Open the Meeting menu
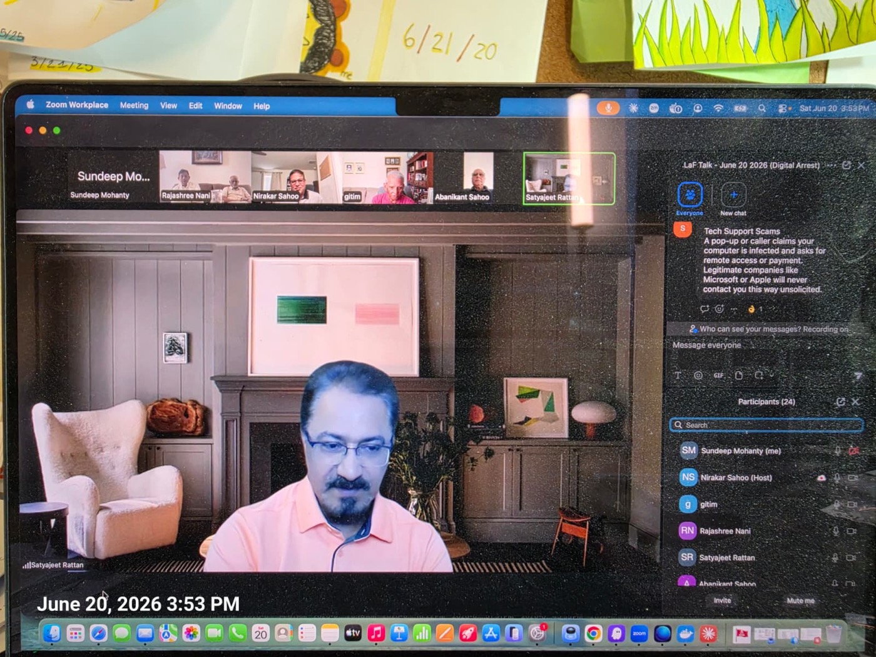This screenshot has width=876, height=657. 134,106
